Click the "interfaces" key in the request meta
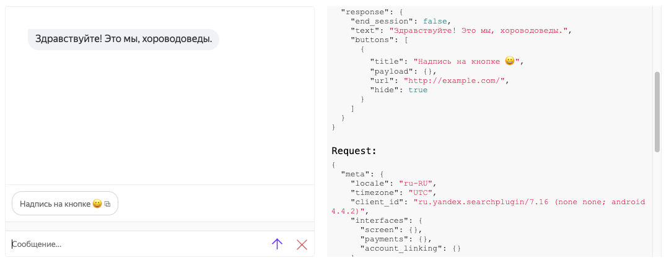Image resolution: width=669 pixels, height=263 pixels. click(377, 220)
